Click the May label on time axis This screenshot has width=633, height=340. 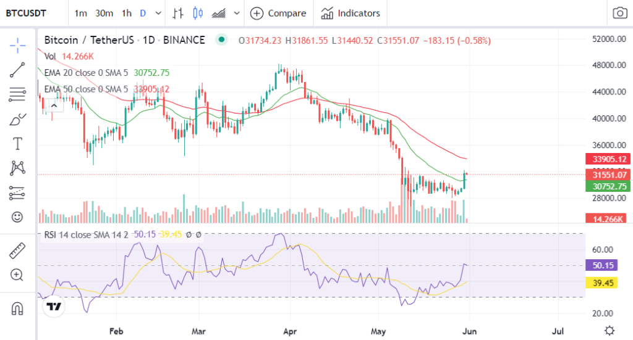click(378, 331)
